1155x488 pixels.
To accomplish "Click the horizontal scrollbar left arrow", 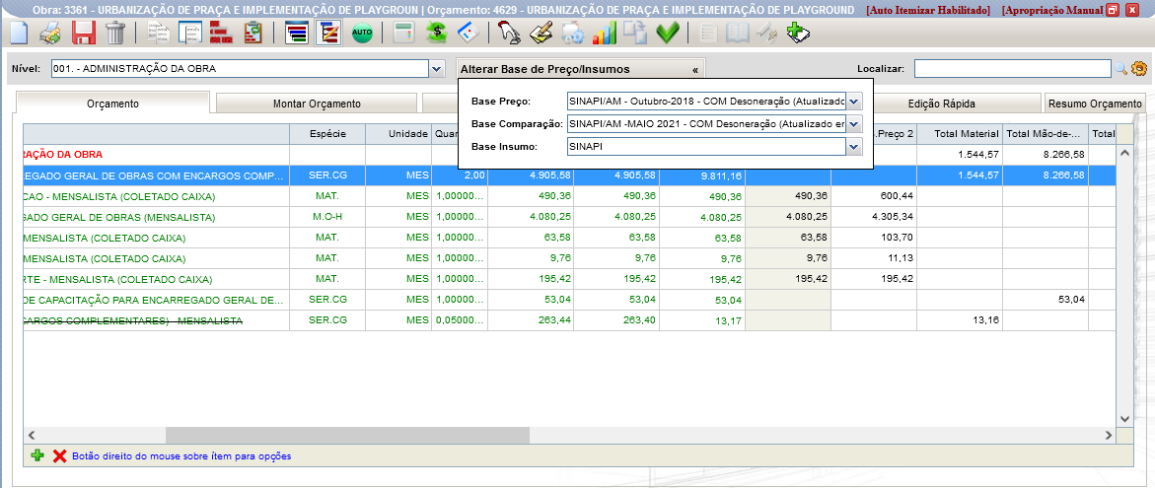I will (31, 435).
